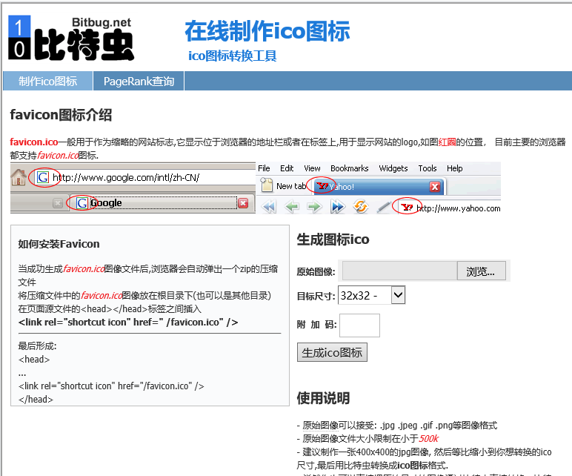Click the red 500k size limit text
The width and height of the screenshot is (572, 476).
(429, 438)
